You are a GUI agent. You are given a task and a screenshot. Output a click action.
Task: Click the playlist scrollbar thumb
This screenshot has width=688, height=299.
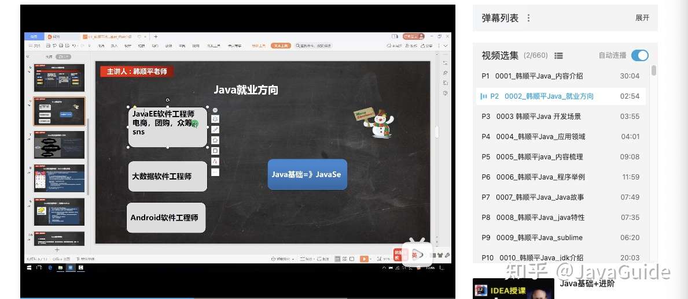(654, 70)
